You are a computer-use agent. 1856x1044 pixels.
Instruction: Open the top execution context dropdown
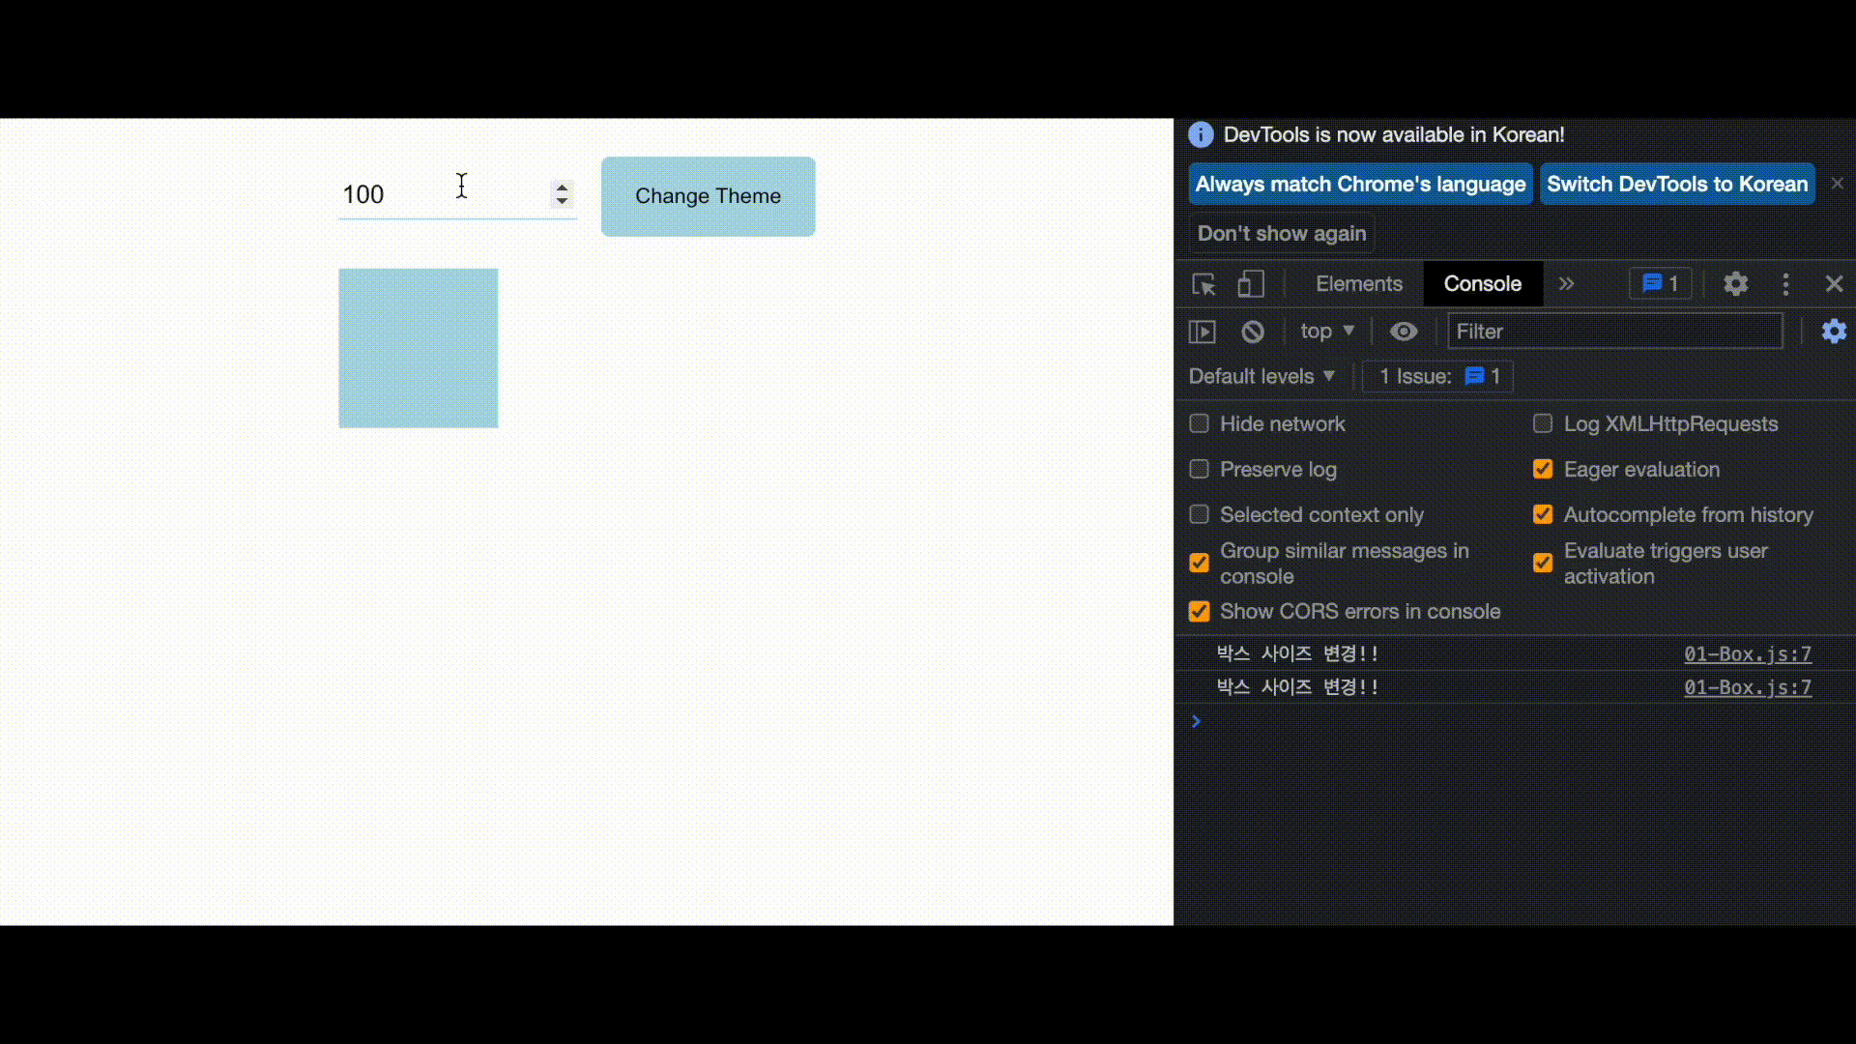(1327, 331)
